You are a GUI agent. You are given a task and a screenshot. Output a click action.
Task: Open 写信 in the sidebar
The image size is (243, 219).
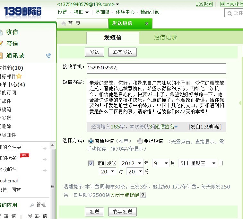(x=12, y=43)
